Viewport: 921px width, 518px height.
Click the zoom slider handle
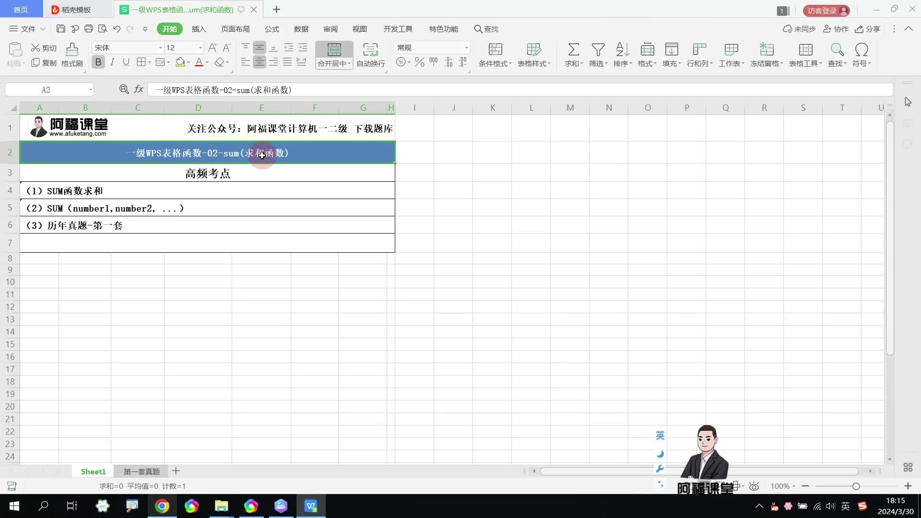click(x=856, y=486)
